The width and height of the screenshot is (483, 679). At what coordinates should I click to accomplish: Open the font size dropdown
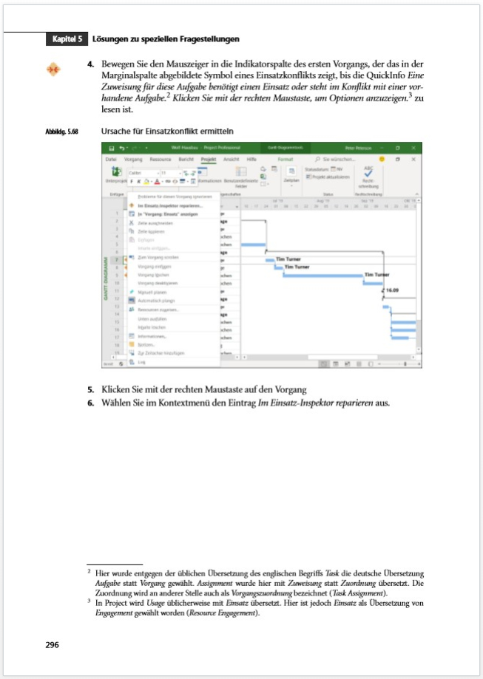[167, 172]
